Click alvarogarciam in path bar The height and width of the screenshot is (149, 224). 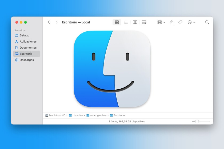[x=97, y=115]
